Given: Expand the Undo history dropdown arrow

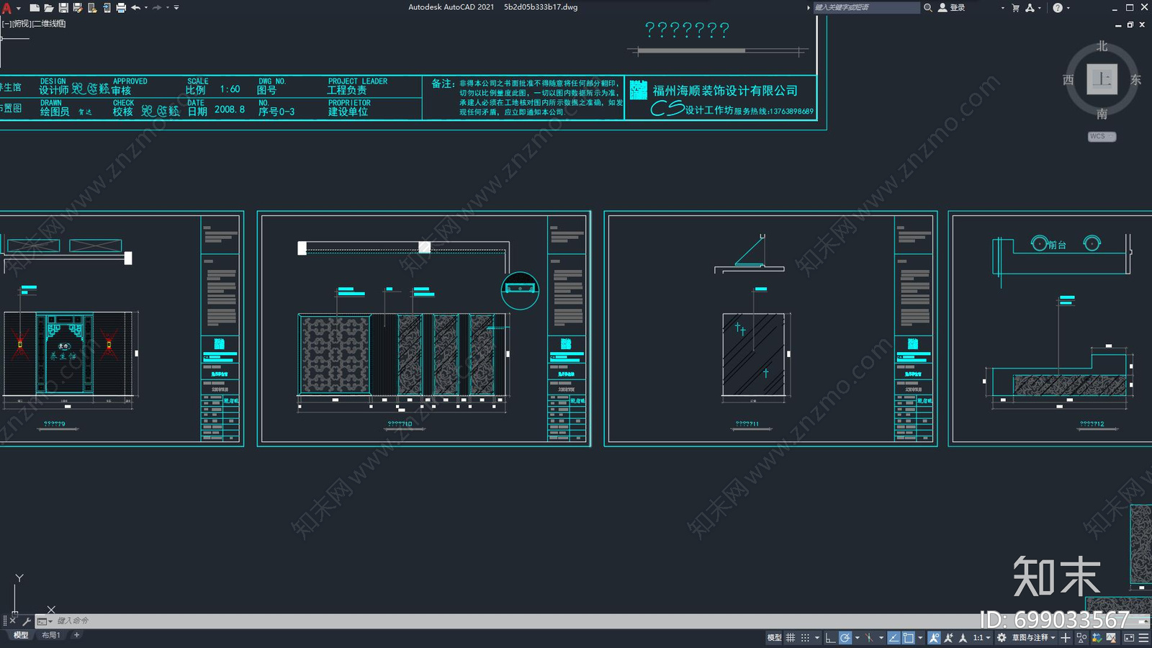Looking at the screenshot, I should [x=146, y=8].
